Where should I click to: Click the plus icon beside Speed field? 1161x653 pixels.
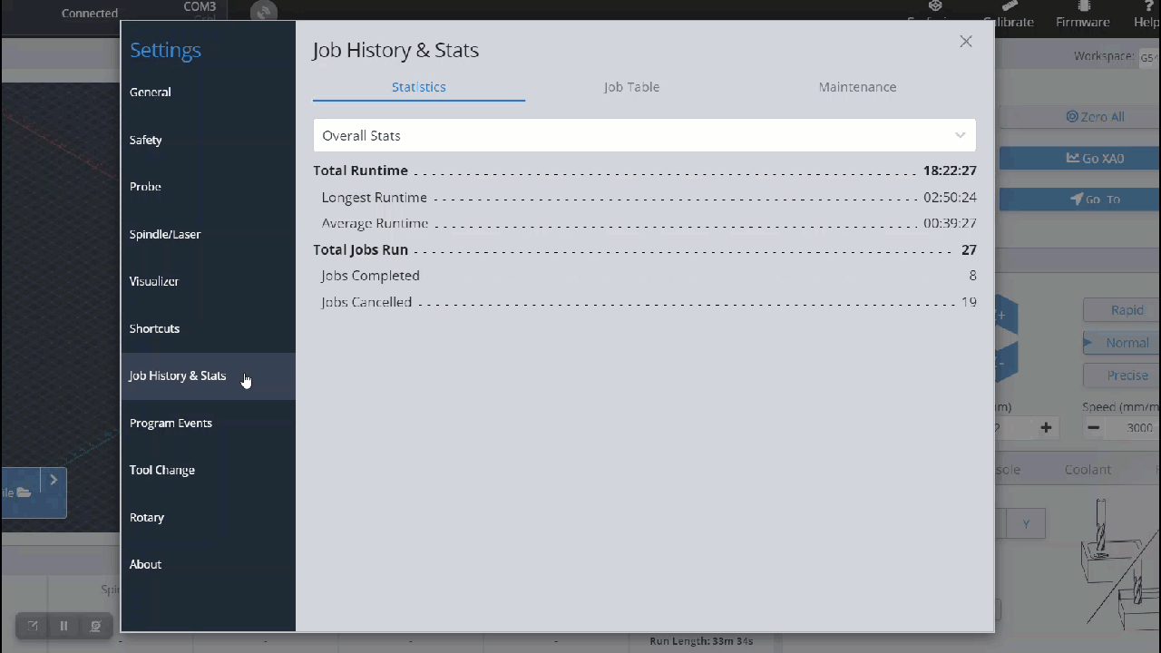point(1046,427)
